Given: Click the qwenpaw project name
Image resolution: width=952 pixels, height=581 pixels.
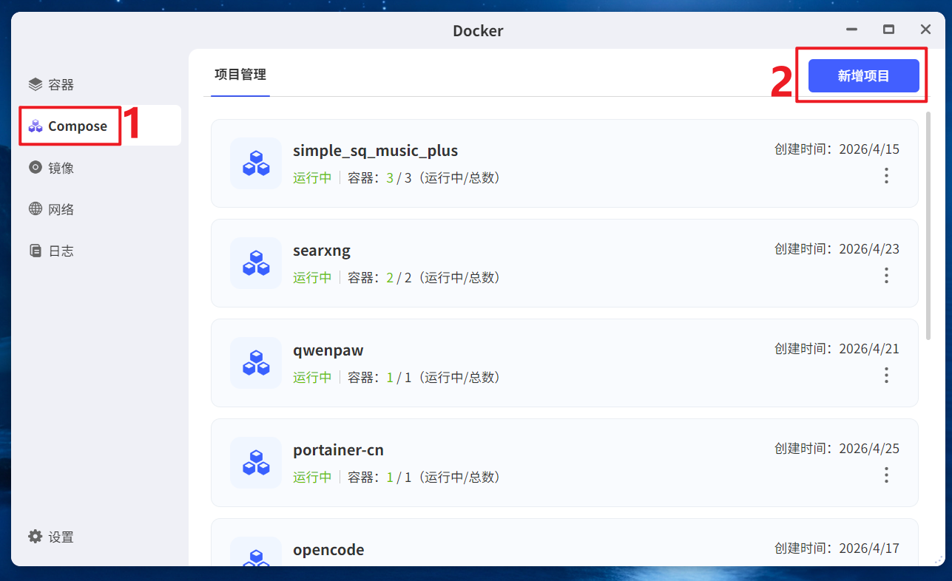Looking at the screenshot, I should [328, 350].
